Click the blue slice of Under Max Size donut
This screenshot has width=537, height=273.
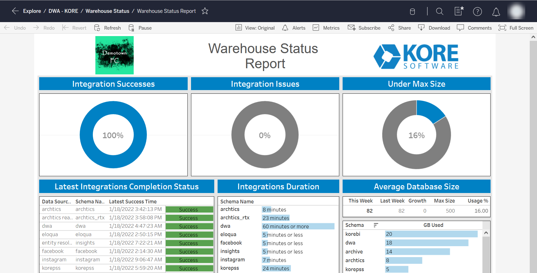pos(430,111)
